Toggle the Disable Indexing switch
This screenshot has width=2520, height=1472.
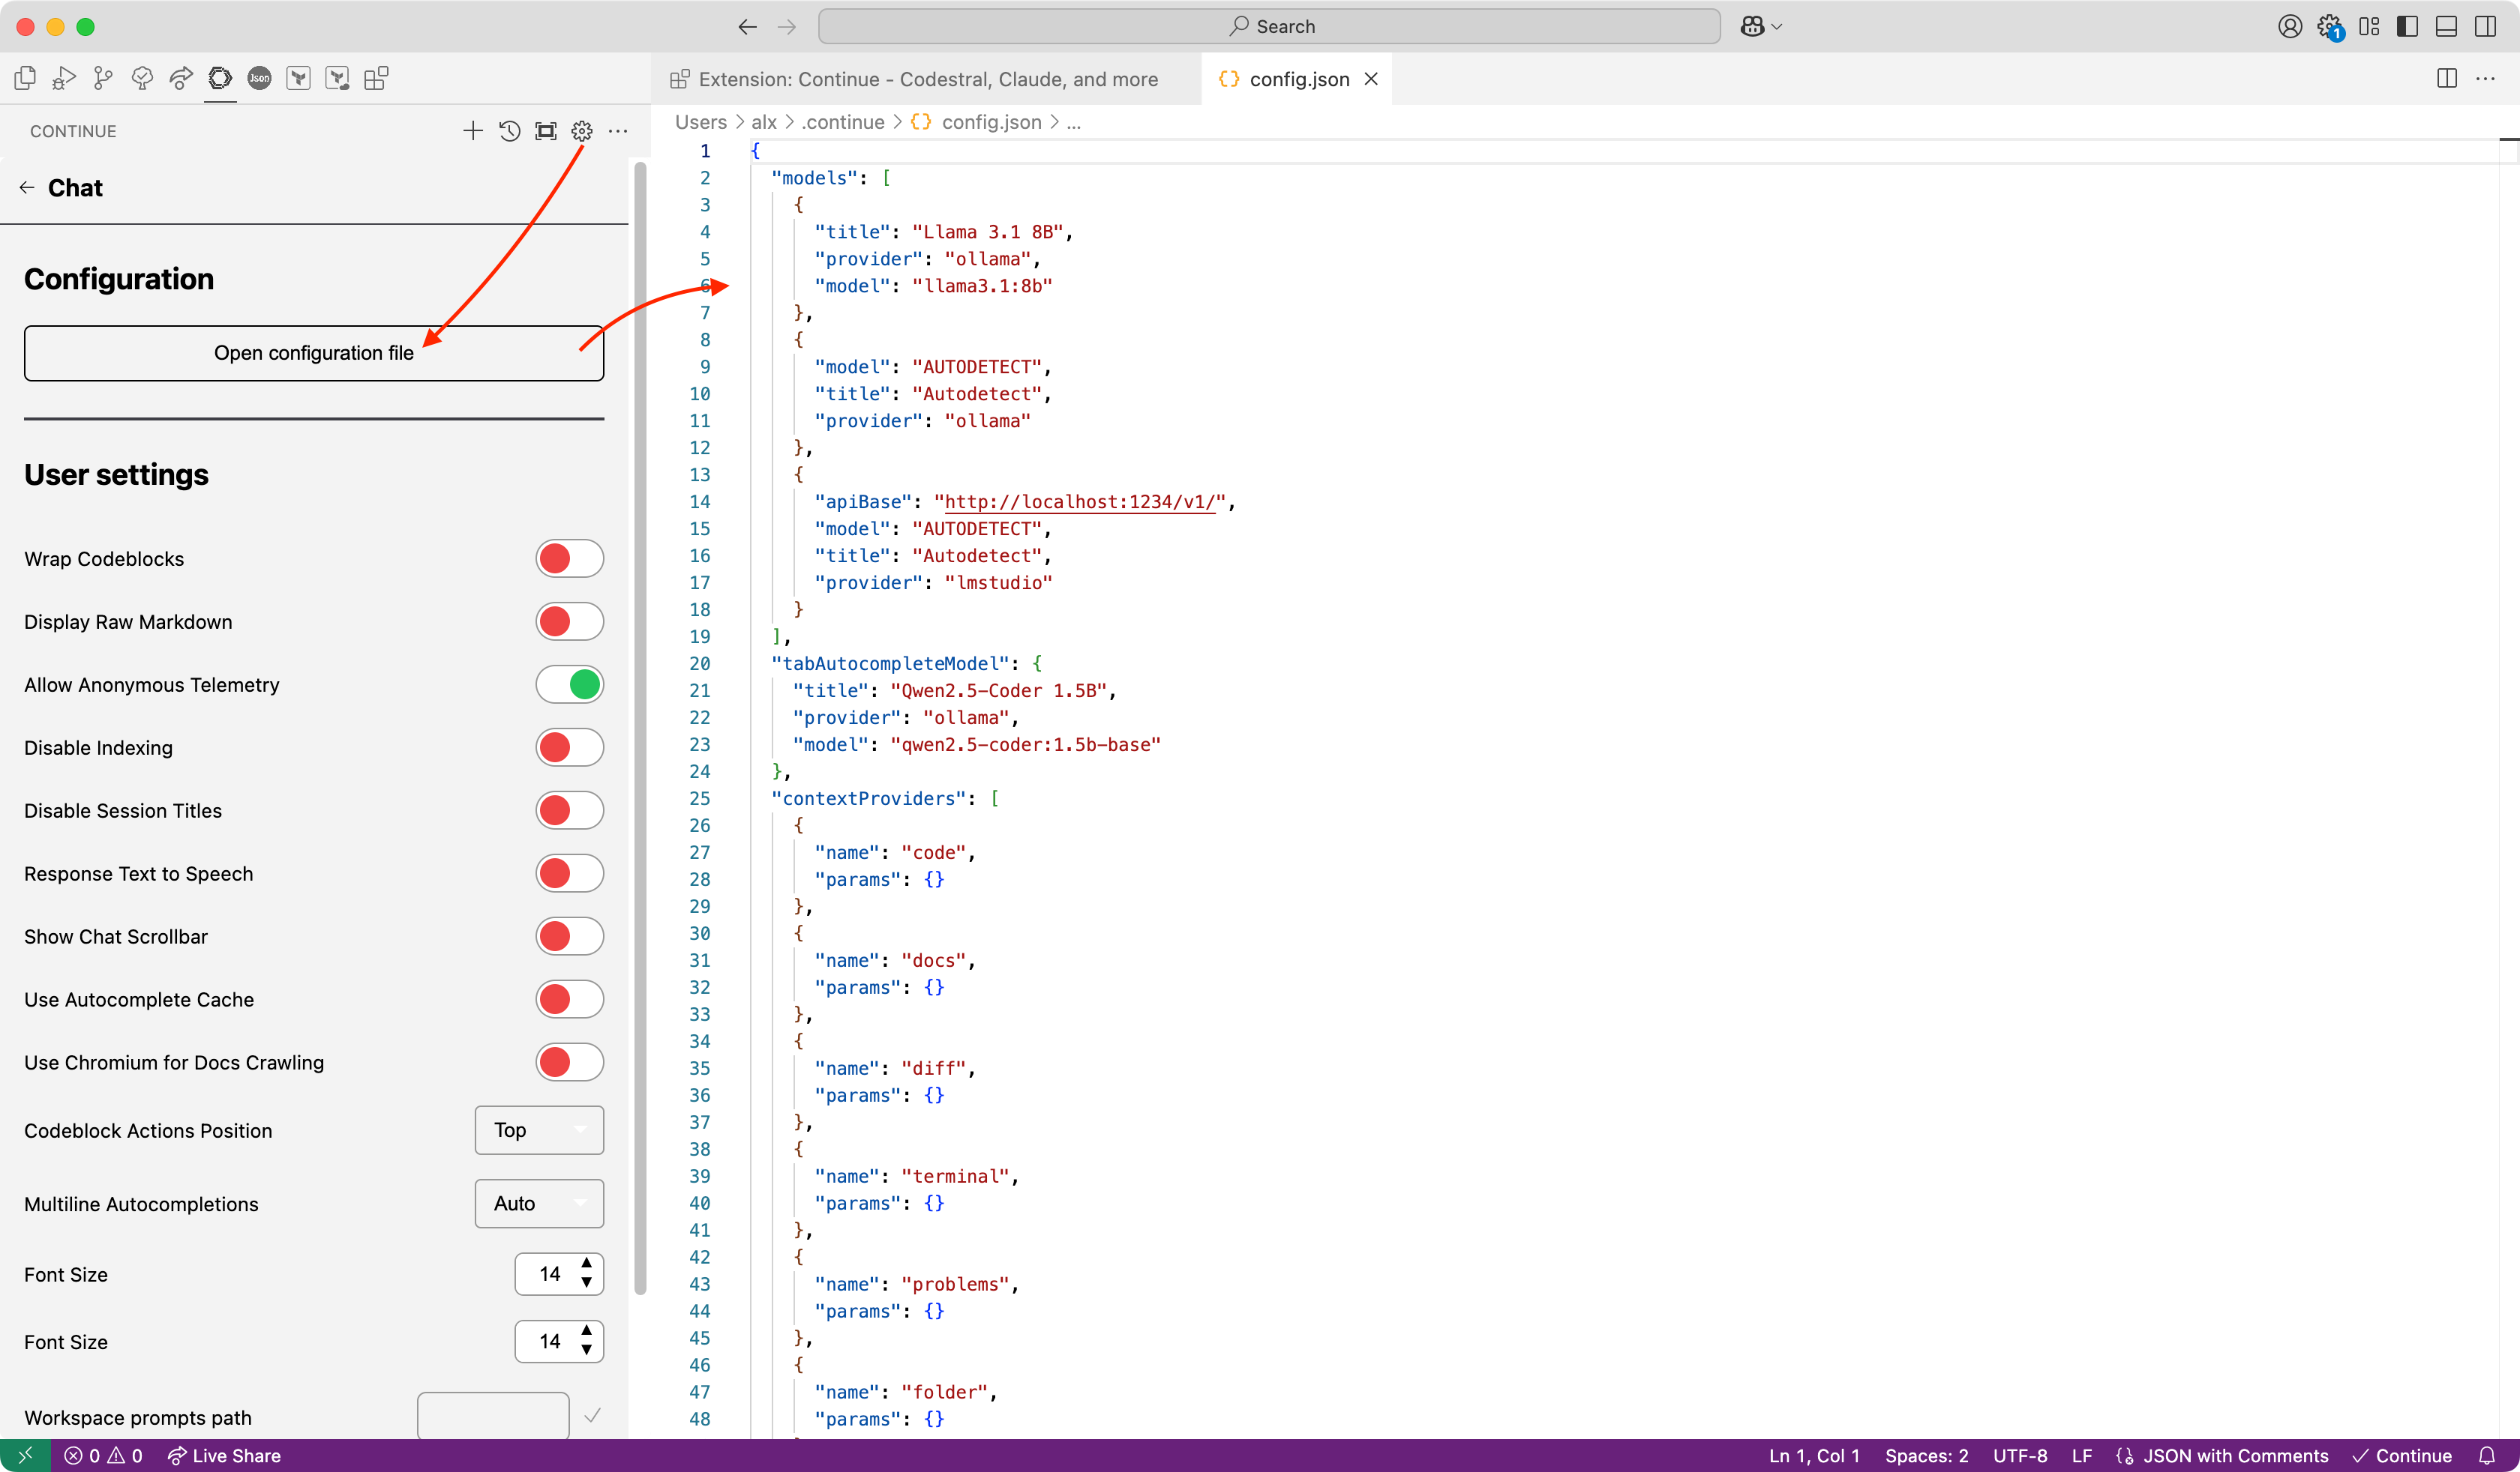point(569,747)
